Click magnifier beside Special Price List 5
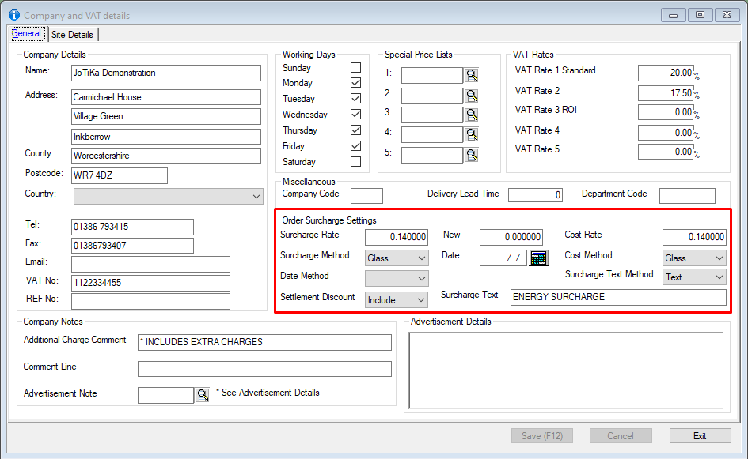Viewport: 748px width, 459px height. click(472, 154)
